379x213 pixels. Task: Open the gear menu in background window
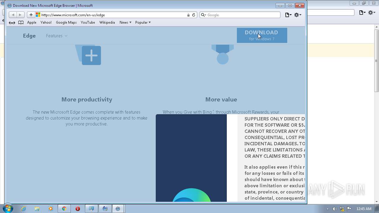tap(372, 12)
